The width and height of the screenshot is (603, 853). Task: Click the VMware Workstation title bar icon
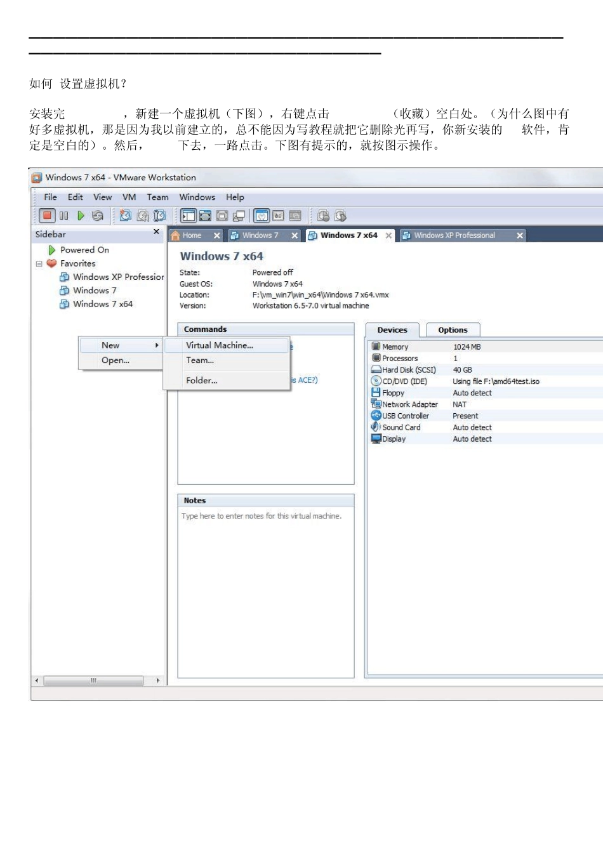tap(37, 178)
